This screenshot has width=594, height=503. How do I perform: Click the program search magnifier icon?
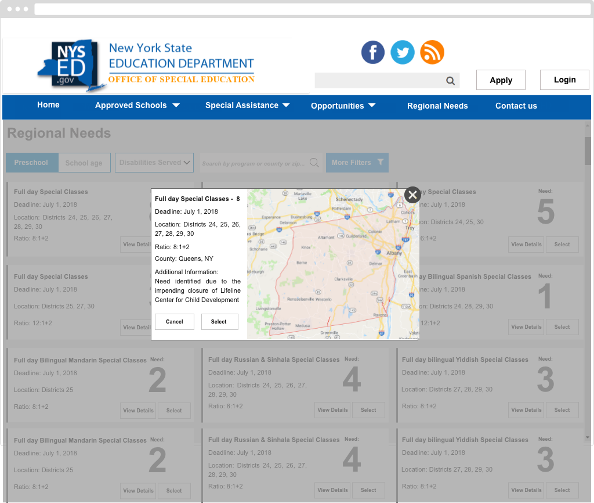click(x=314, y=163)
